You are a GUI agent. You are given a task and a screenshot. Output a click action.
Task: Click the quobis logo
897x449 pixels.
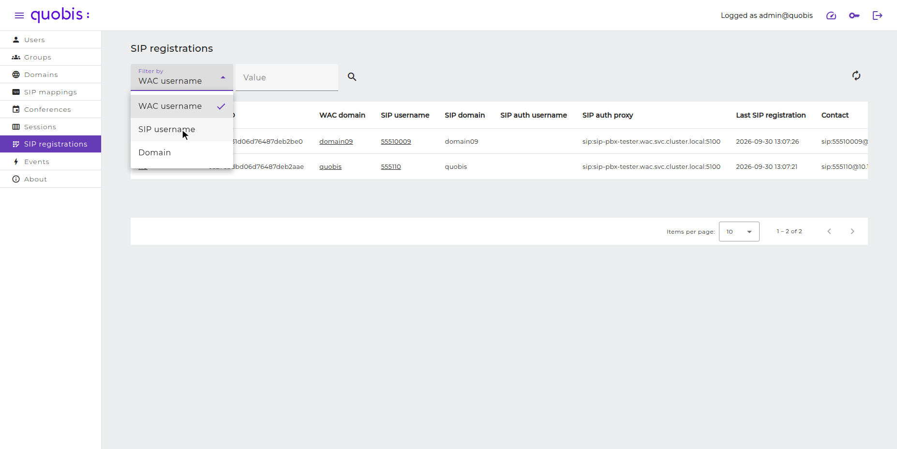coord(60,15)
